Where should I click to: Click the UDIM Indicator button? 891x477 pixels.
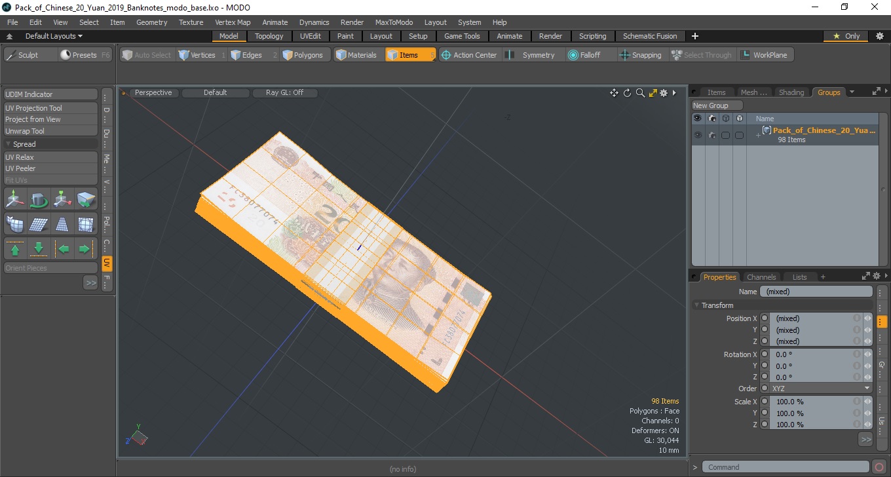click(50, 94)
